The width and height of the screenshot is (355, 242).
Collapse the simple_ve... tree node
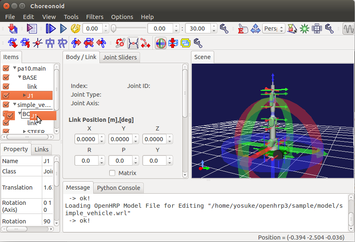coord(15,104)
